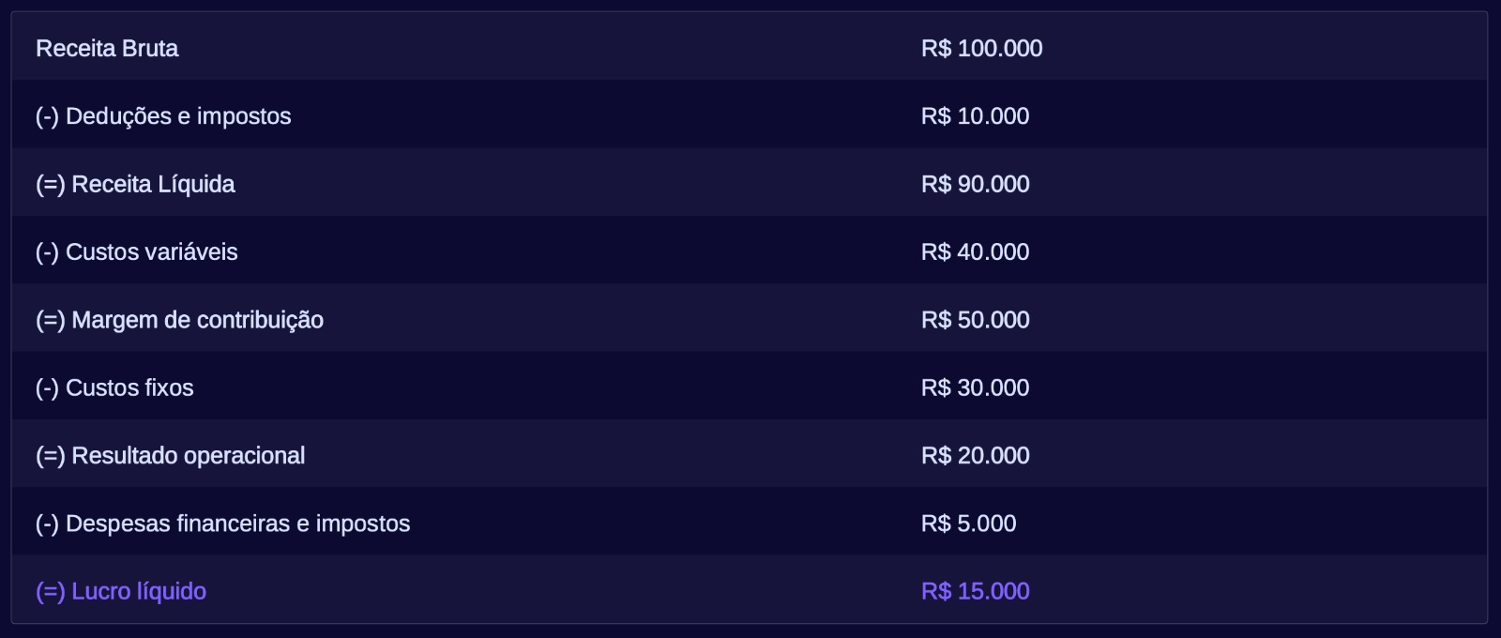Click the Custos fixos label
Screen dimensions: 1501x638
click(129, 388)
